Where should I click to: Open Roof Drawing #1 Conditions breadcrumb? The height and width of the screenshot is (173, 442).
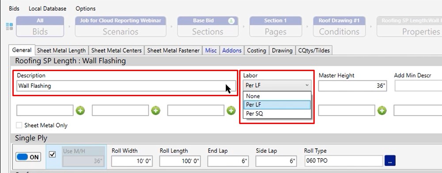(339, 27)
